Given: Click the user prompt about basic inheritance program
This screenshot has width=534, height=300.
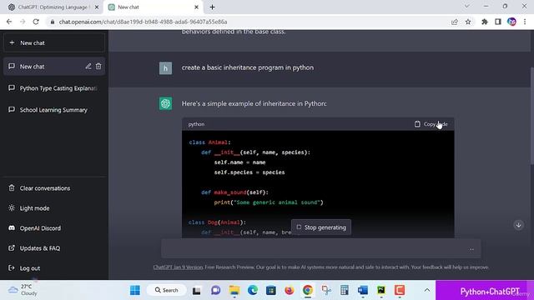Looking at the screenshot, I should [248, 67].
